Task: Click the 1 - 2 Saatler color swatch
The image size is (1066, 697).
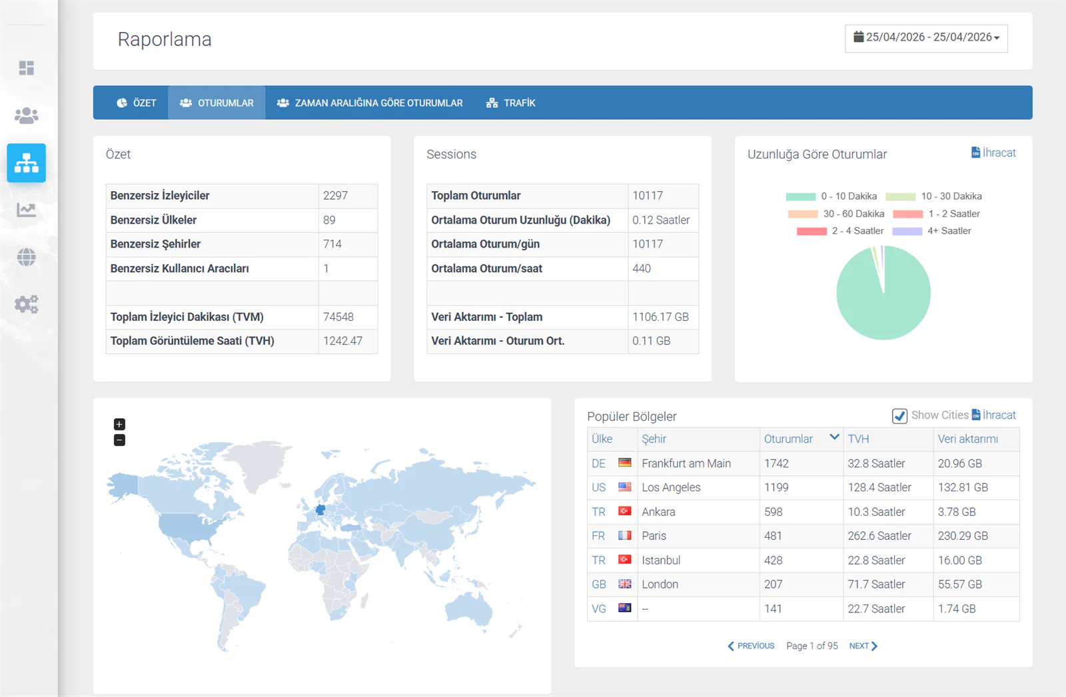Action: click(x=907, y=214)
